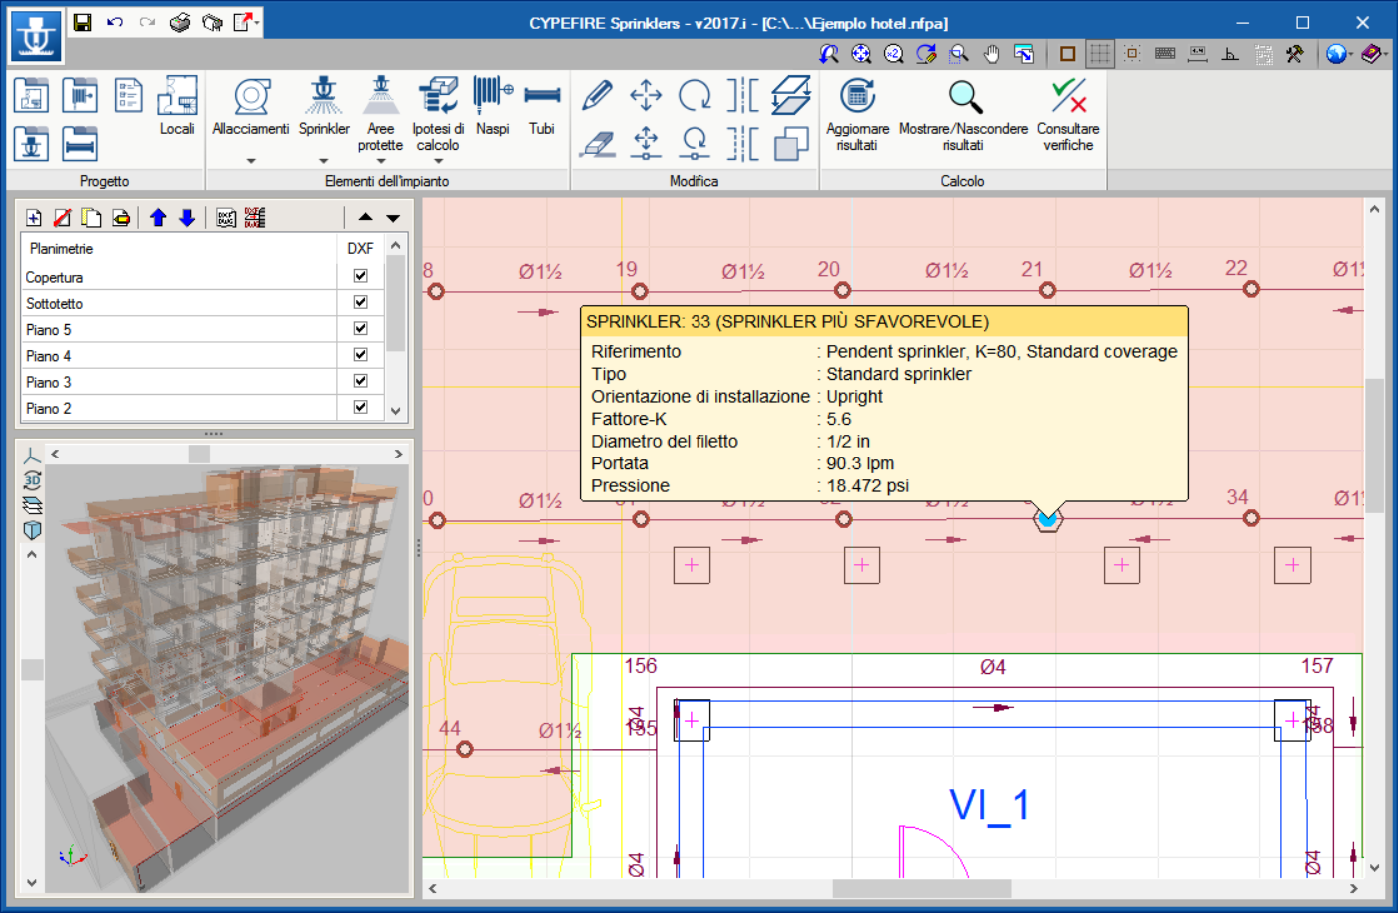Image resolution: width=1398 pixels, height=913 pixels.
Task: Open the export icon dropdown in the title bar
Action: click(x=258, y=22)
